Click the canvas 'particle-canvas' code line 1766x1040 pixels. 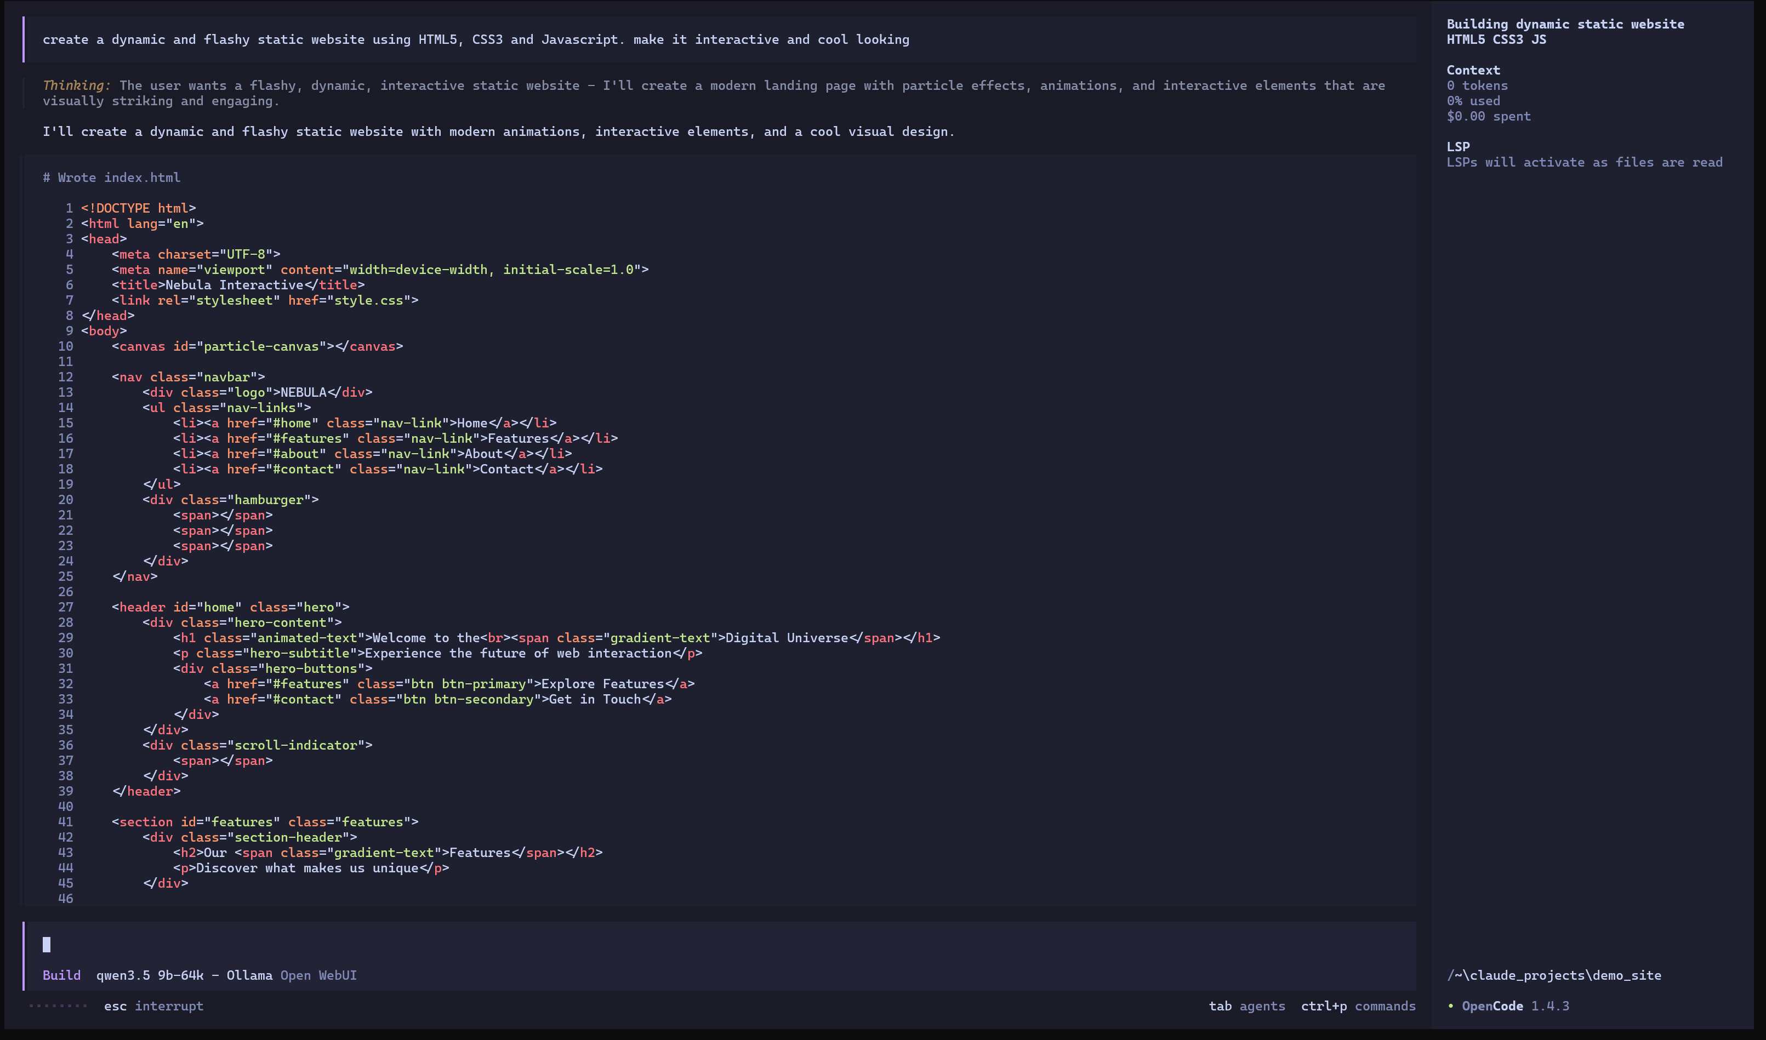point(257,346)
